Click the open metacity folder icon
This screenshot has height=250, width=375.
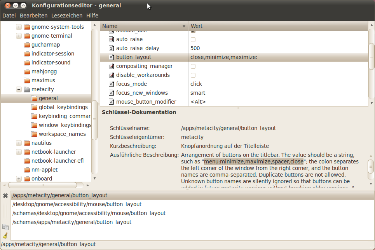pyautogui.click(x=27, y=89)
